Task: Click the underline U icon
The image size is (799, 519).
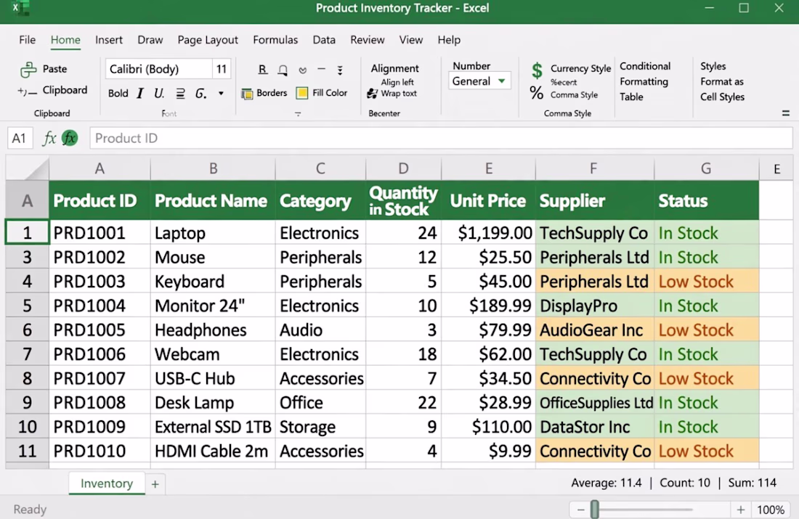Action: click(x=159, y=93)
